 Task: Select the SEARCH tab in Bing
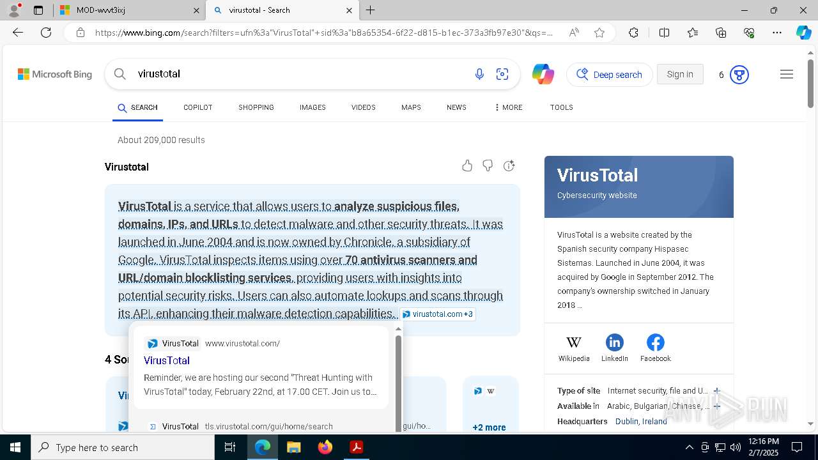pyautogui.click(x=137, y=107)
